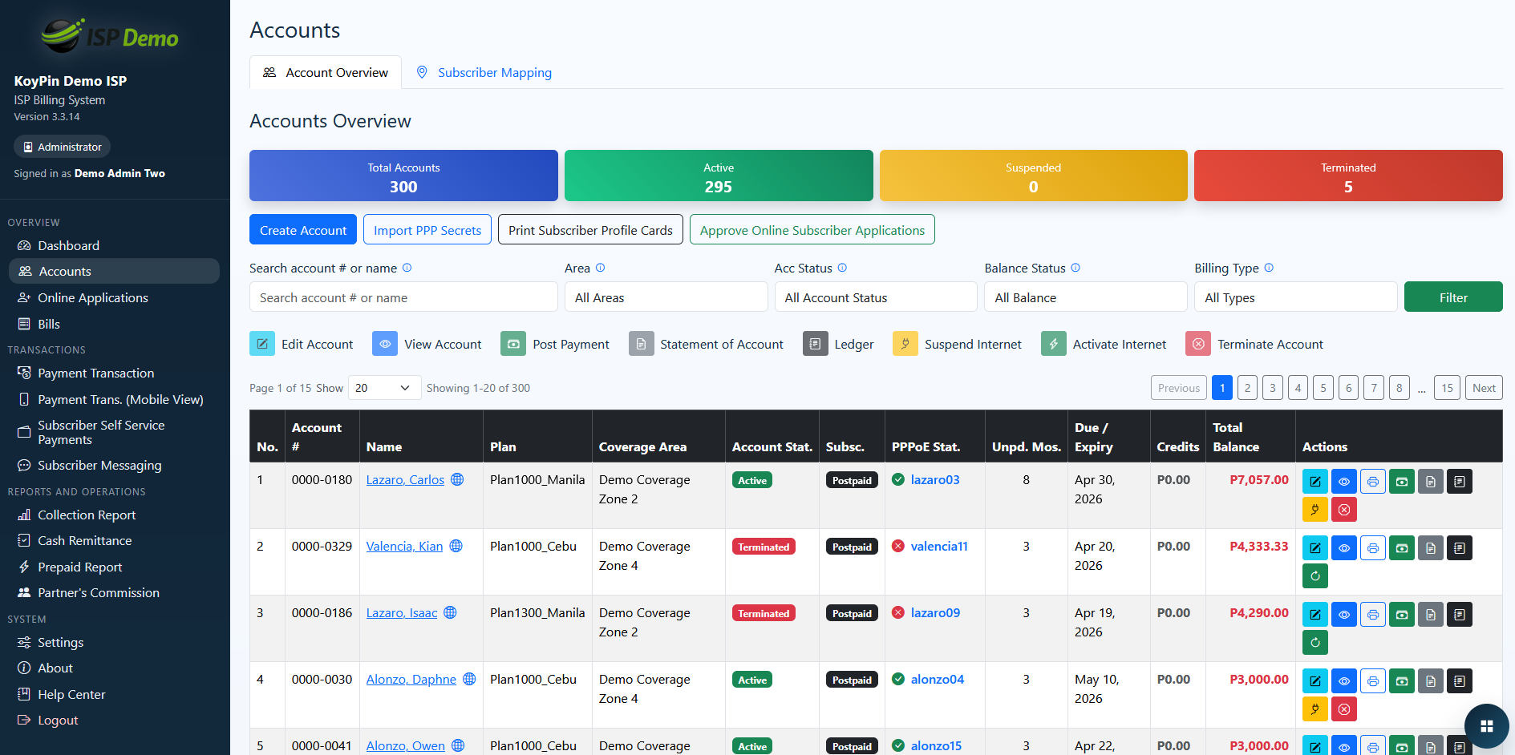Switch to Subscriber Mapping tab
The width and height of the screenshot is (1515, 755).
click(x=484, y=72)
